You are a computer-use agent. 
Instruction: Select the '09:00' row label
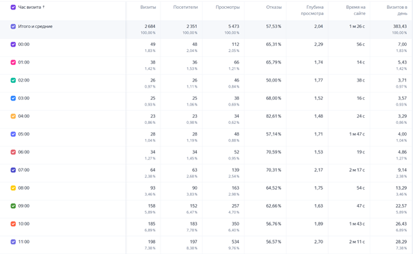(x=24, y=206)
